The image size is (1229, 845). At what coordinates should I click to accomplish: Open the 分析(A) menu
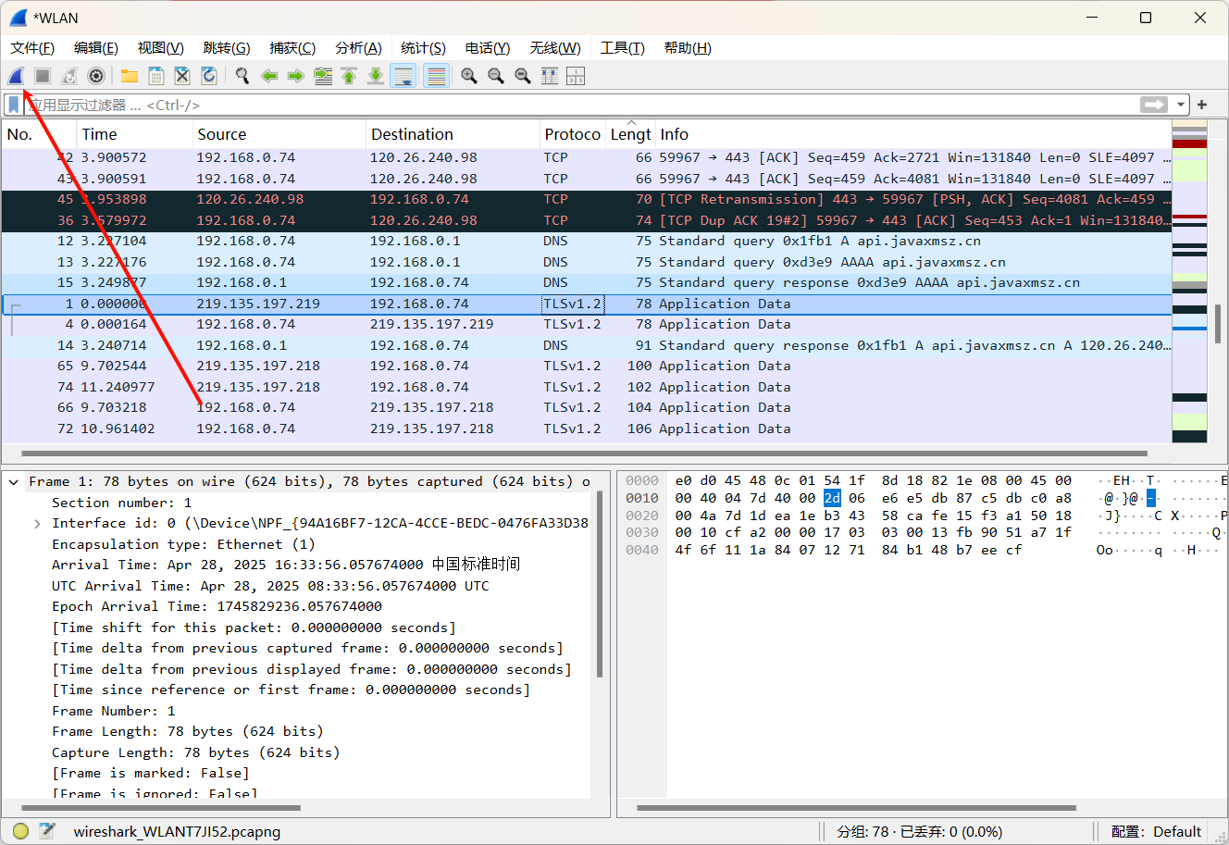(358, 48)
